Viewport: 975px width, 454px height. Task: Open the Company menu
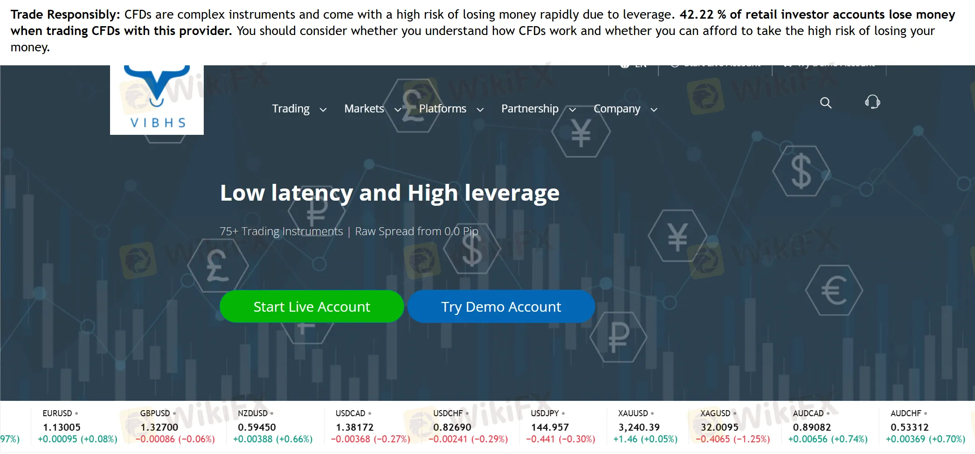pos(616,109)
